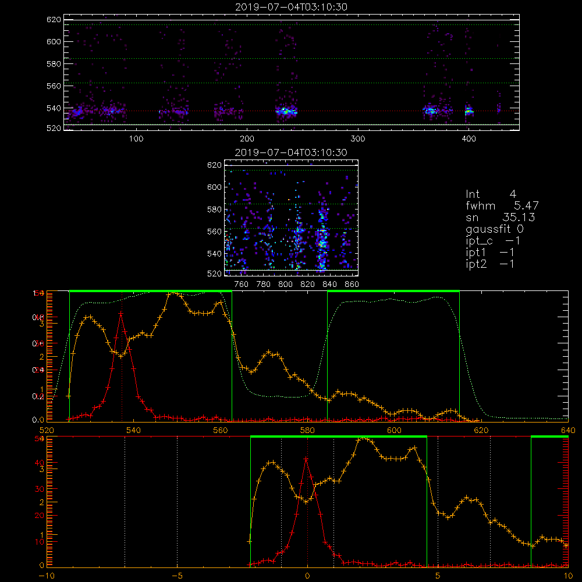Click the top plot x-axis label 100
The image size is (582, 582).
136,139
